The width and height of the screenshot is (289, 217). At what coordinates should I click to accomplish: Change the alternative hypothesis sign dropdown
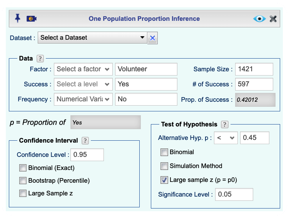click(226, 138)
